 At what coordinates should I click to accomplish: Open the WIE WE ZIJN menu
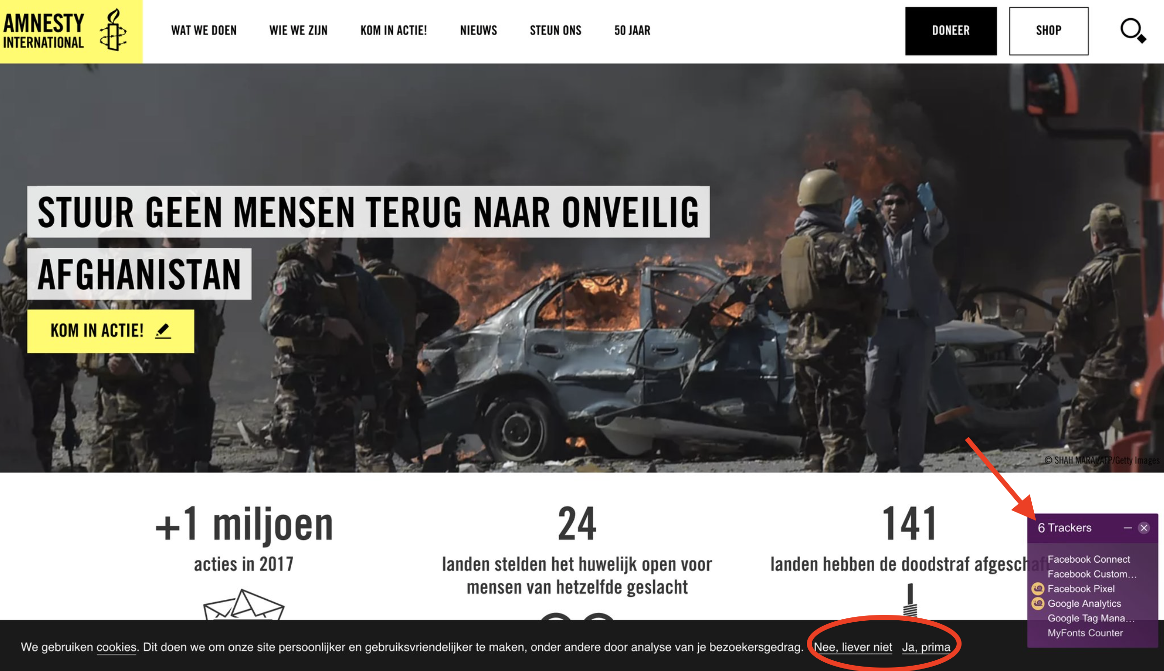(298, 30)
